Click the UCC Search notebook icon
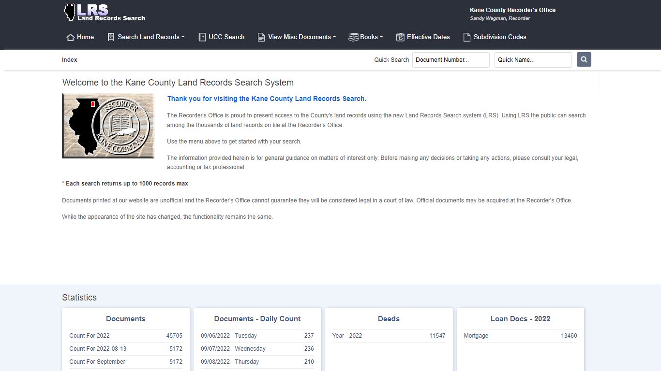661x371 pixels. [202, 37]
